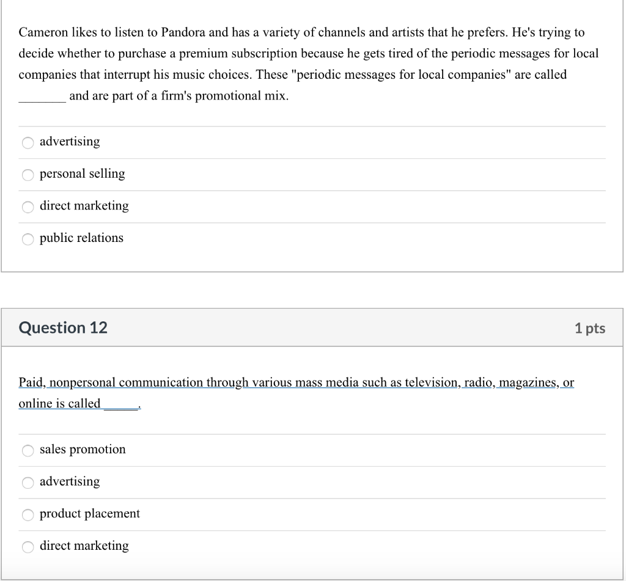Pick product placement in Question 12

coord(28,514)
